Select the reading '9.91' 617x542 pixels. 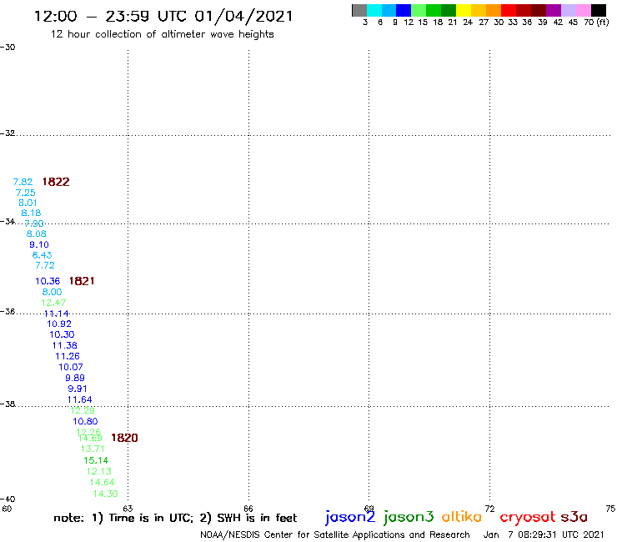pyautogui.click(x=77, y=389)
